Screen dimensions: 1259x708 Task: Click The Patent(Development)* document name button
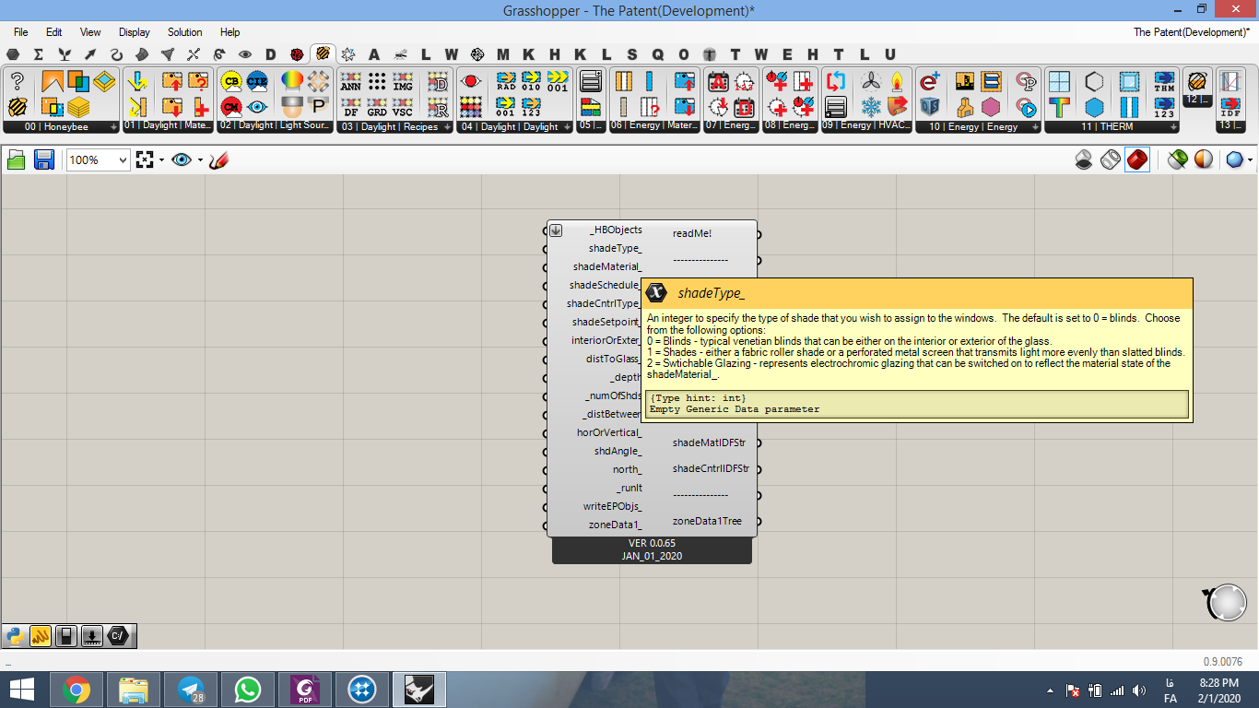(1192, 32)
